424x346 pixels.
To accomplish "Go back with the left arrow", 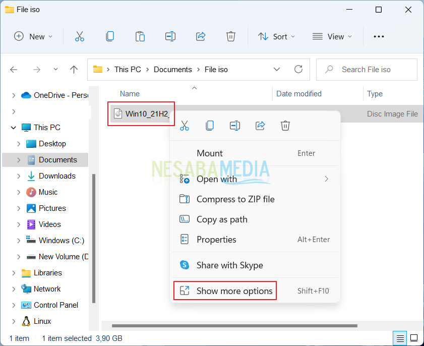I will 14,70.
